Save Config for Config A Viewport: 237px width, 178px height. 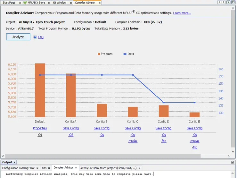pos(71,128)
